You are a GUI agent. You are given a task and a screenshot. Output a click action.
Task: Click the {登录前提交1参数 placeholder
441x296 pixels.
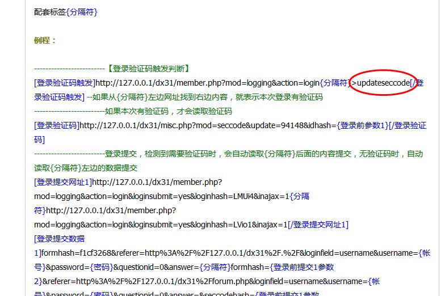[x=301, y=267]
